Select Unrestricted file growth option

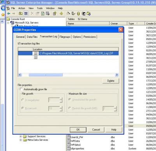click(70, 99)
